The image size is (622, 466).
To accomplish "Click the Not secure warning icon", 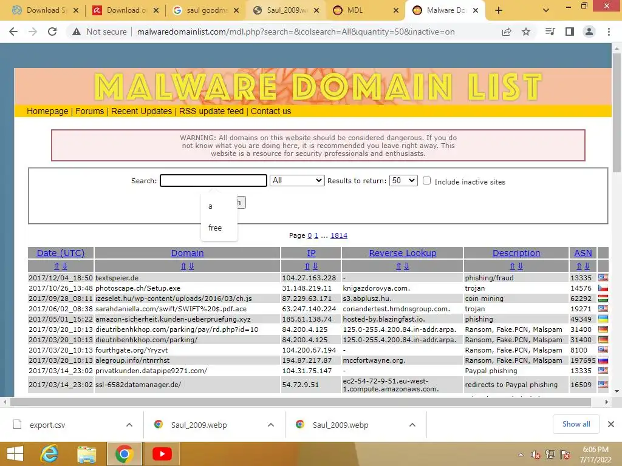I will 77,32.
